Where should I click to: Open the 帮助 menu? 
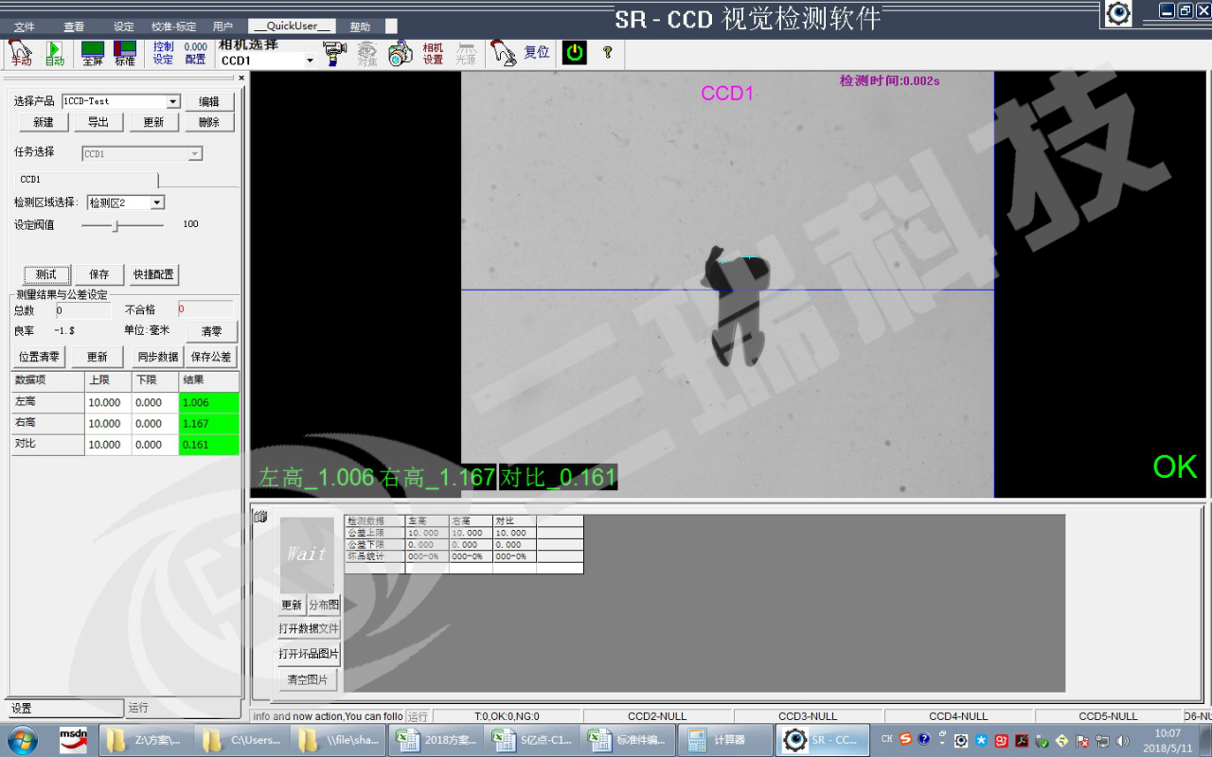pyautogui.click(x=360, y=26)
